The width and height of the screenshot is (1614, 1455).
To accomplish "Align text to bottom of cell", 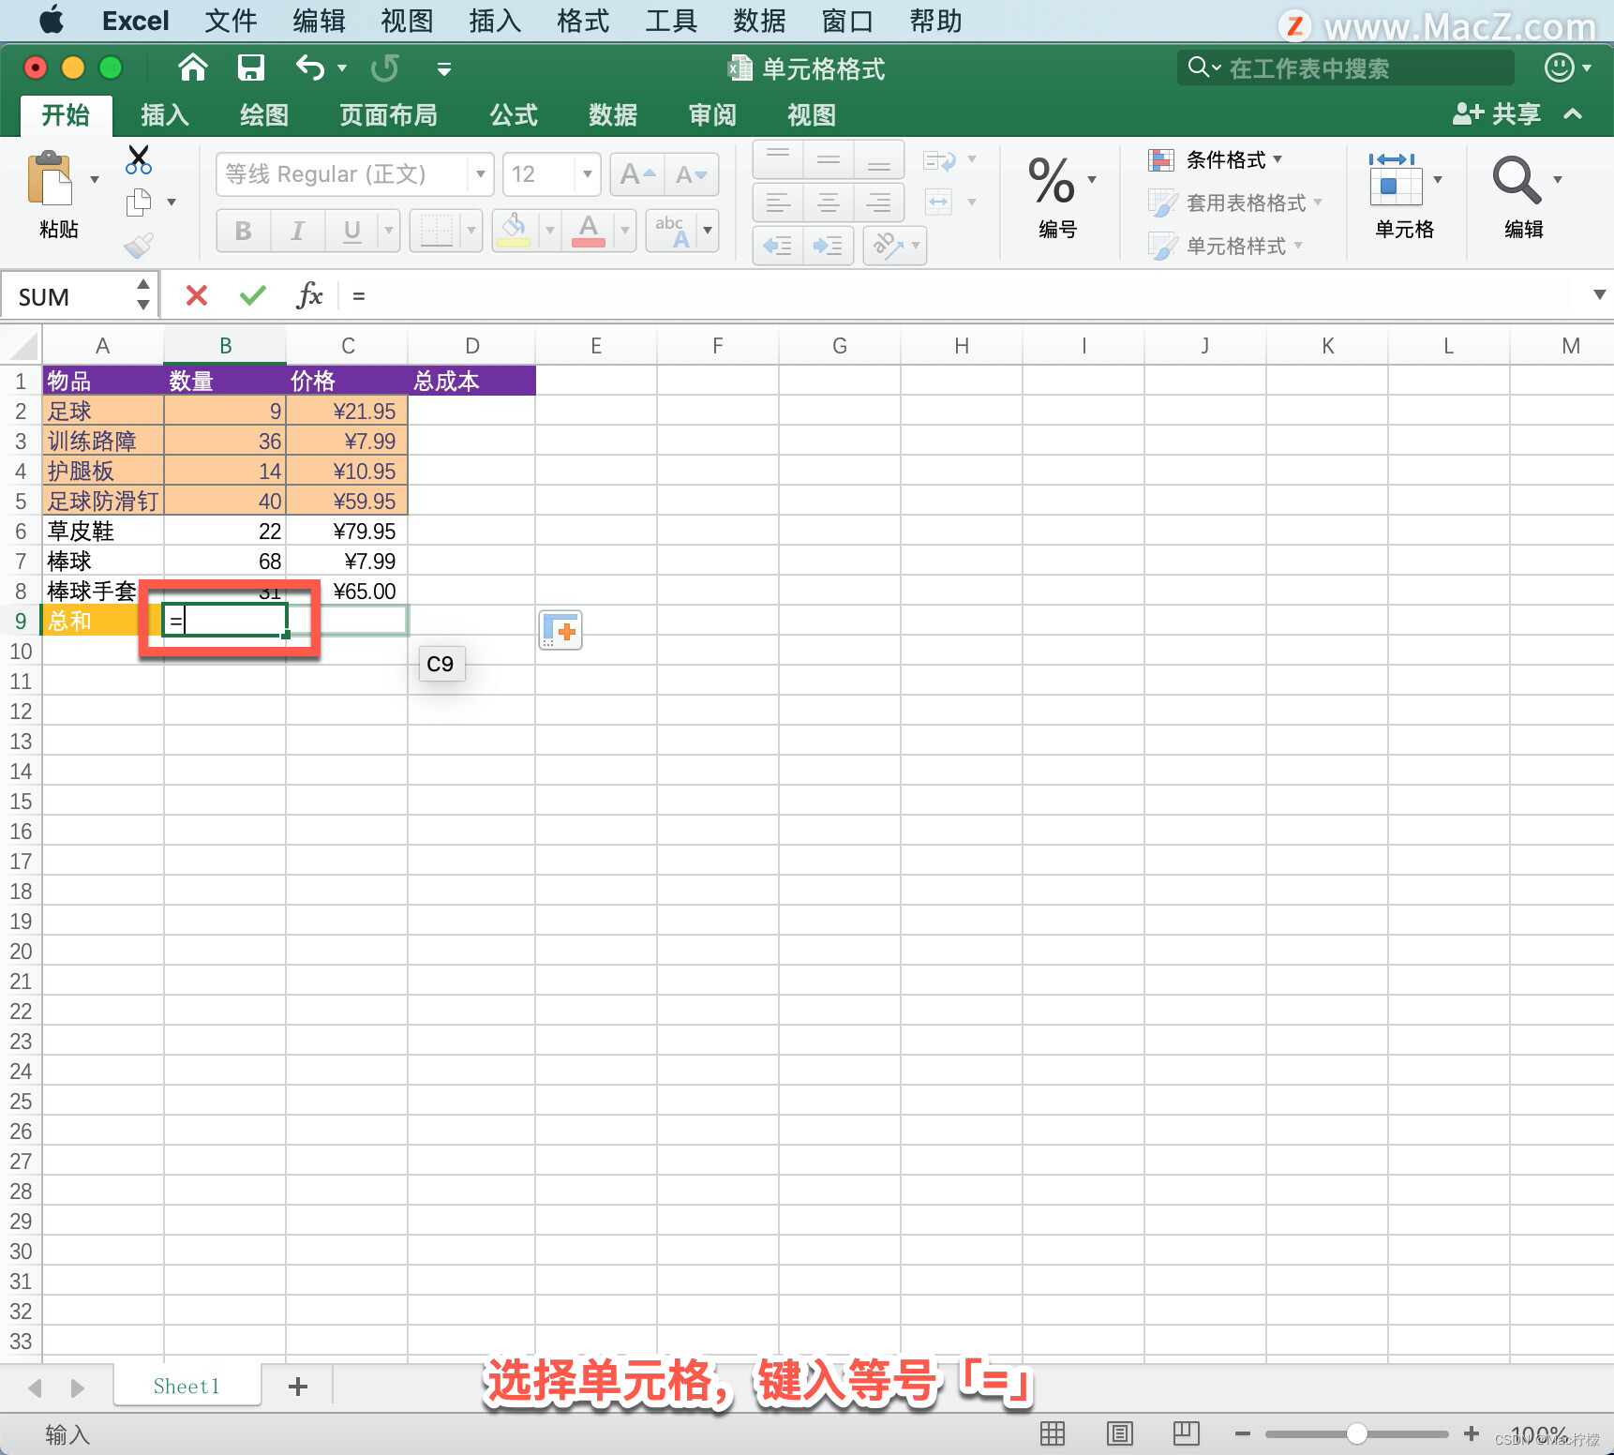I will [879, 159].
